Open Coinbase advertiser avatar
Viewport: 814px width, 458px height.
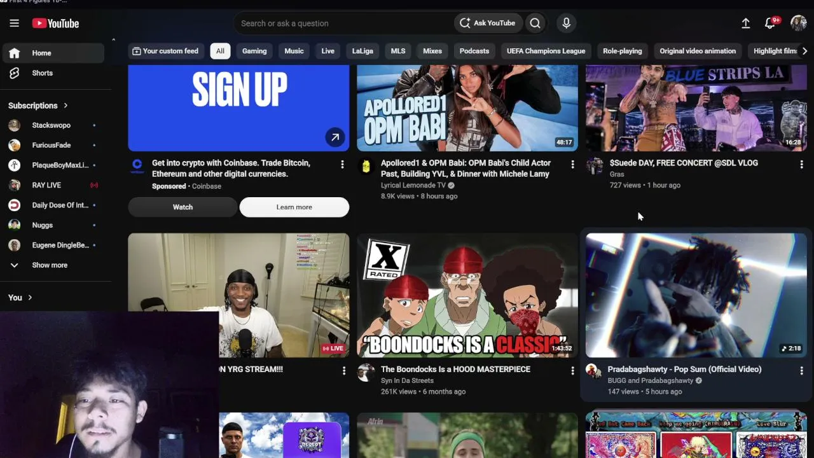click(137, 166)
